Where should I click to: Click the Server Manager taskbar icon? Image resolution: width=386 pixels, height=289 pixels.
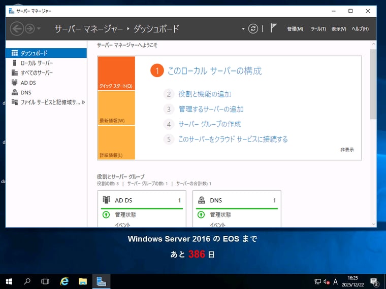click(101, 281)
